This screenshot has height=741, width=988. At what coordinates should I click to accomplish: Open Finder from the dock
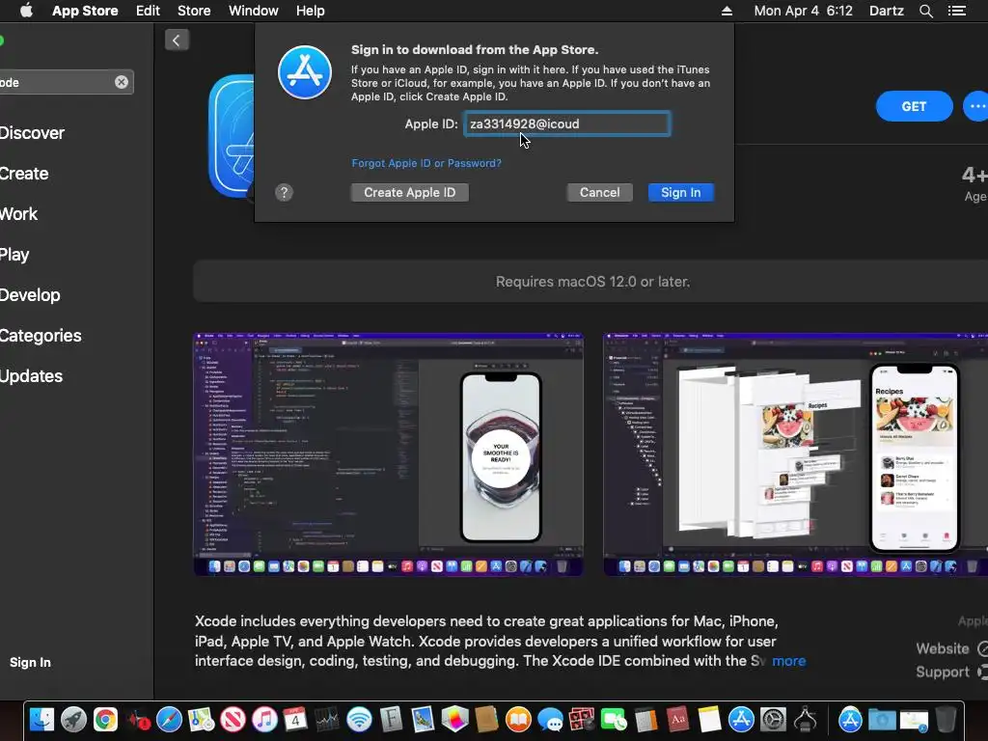[41, 720]
